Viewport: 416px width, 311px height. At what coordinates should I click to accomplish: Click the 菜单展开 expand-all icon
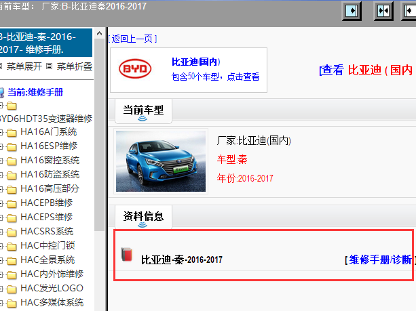click(x=1, y=66)
